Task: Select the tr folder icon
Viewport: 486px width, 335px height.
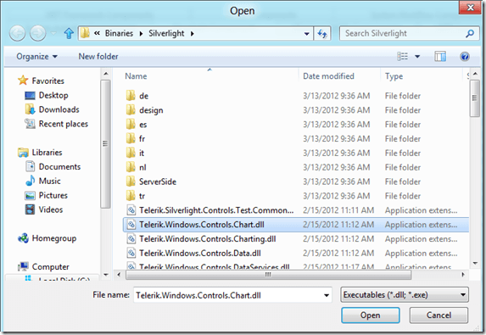Action: [x=131, y=196]
